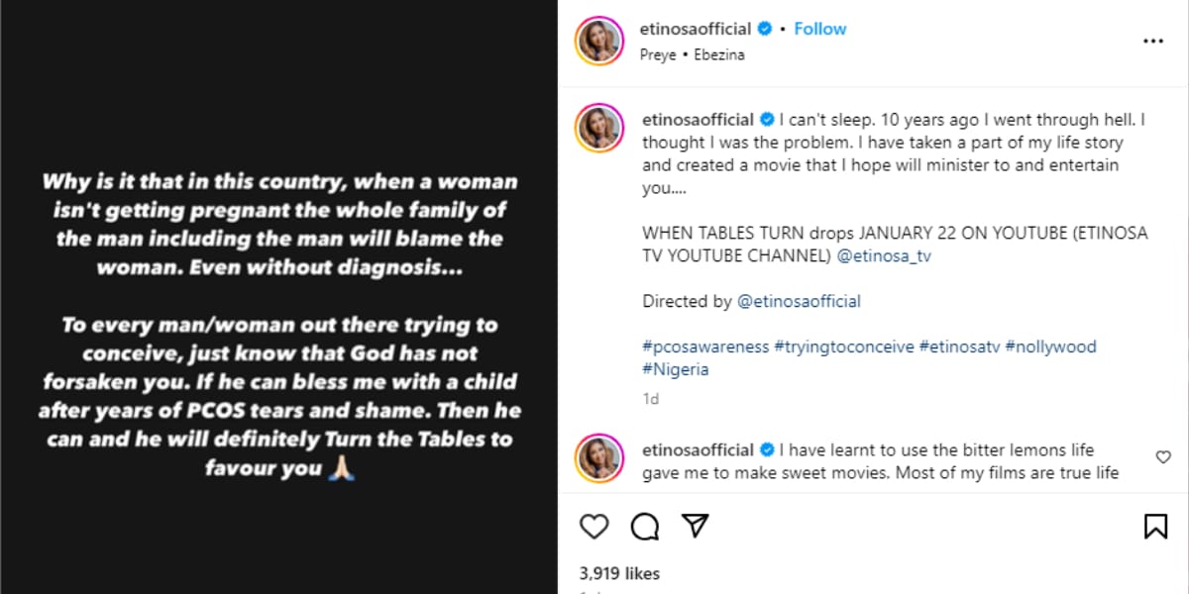Open more options three-dot menu
Viewport: 1189px width, 594px height.
point(1153,42)
